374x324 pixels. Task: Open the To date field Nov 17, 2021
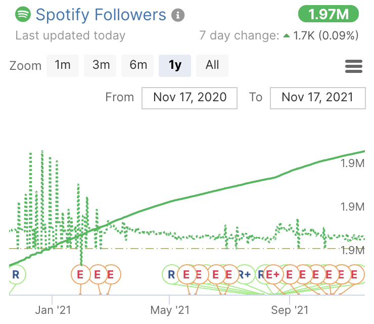pos(317,98)
